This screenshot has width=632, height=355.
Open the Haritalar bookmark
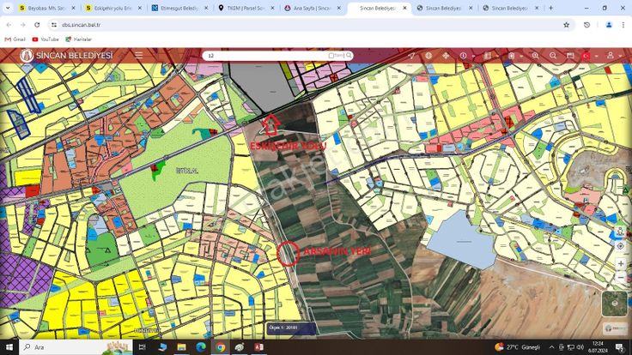[x=77, y=39]
